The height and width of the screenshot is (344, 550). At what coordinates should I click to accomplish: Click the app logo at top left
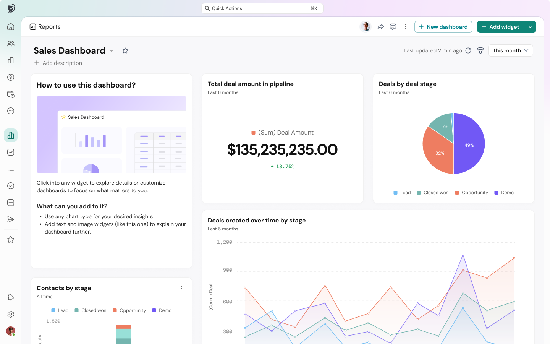point(11,8)
